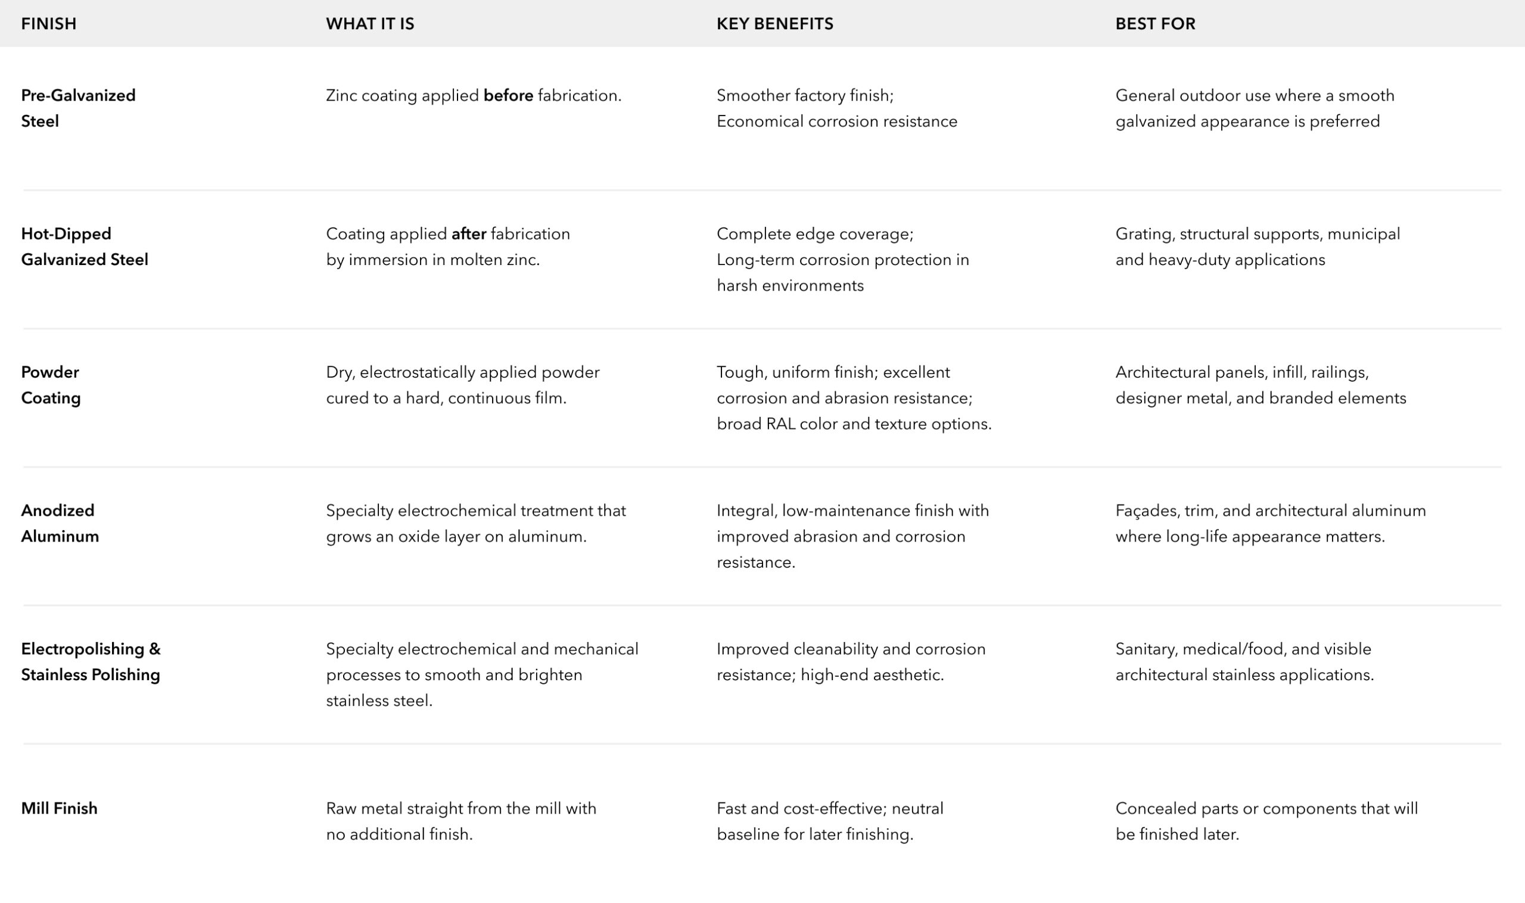
Task: Click "Economical corrosion resistance" benefit text
Action: coord(837,121)
